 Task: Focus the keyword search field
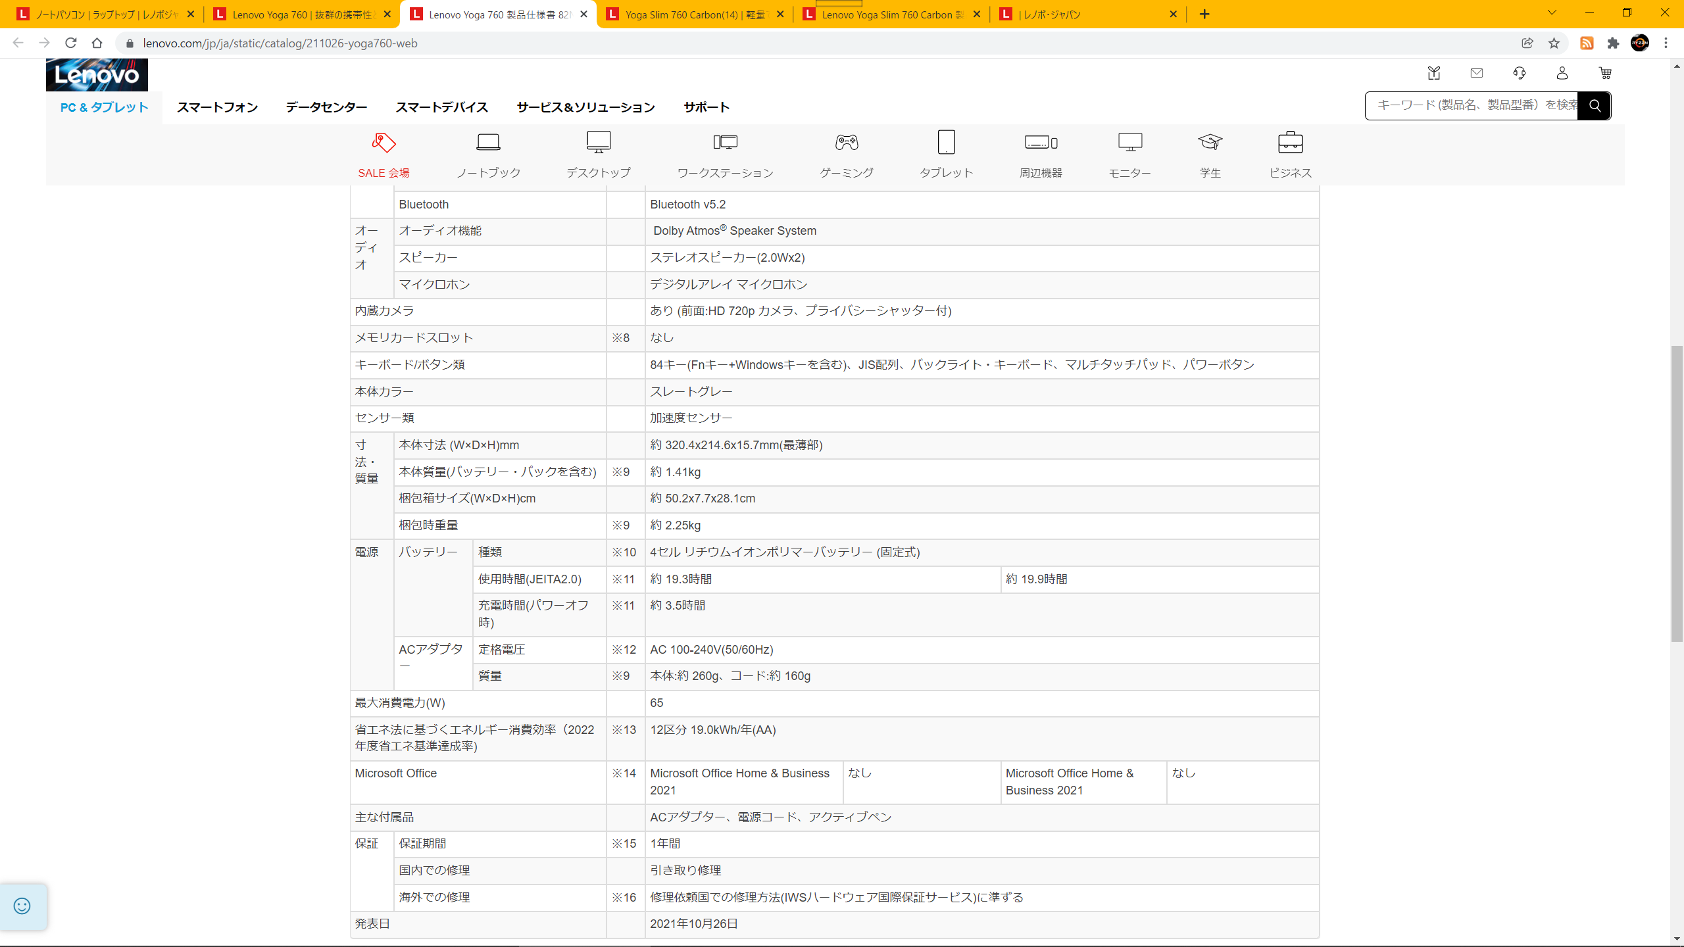1472,106
